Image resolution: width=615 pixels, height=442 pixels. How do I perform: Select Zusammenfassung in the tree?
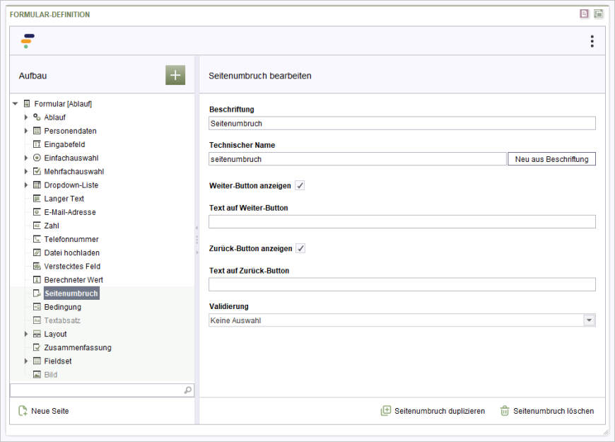click(77, 347)
